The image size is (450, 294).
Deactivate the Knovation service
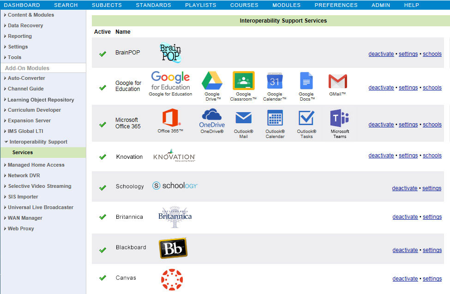pos(381,156)
